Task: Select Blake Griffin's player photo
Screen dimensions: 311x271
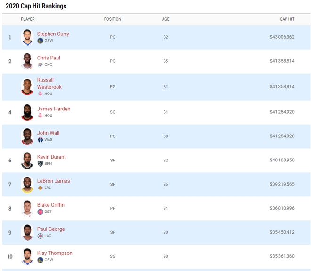Action: [27, 209]
